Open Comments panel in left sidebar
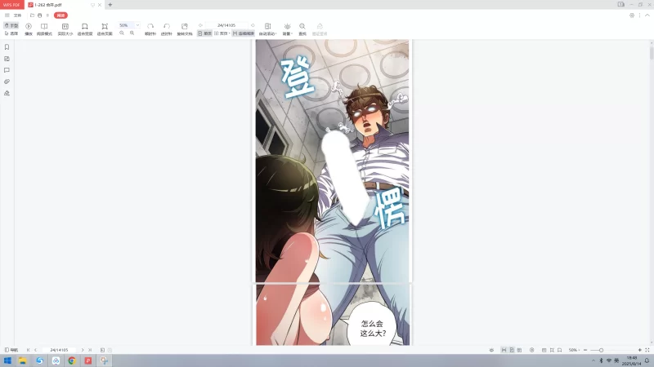Image resolution: width=654 pixels, height=367 pixels. (x=7, y=70)
